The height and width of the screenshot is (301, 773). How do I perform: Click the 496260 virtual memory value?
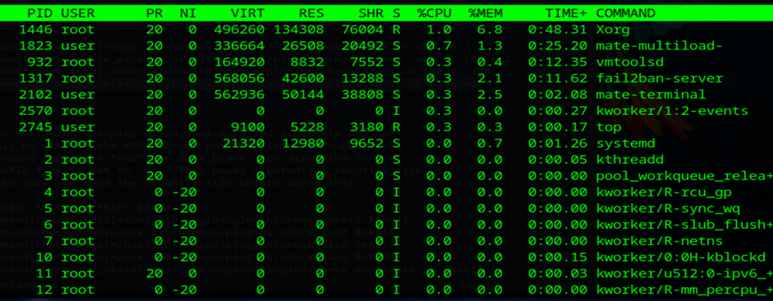click(x=240, y=29)
